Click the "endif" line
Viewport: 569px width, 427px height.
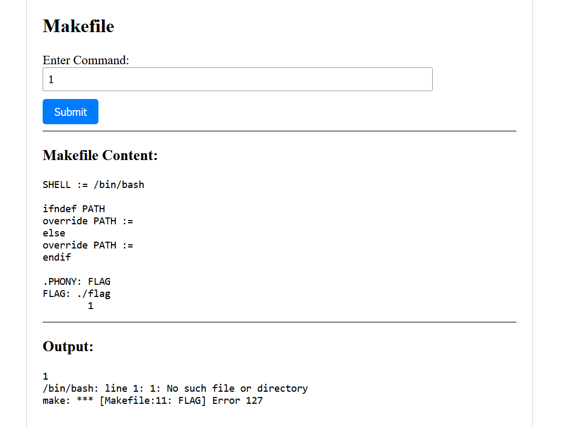(57, 257)
